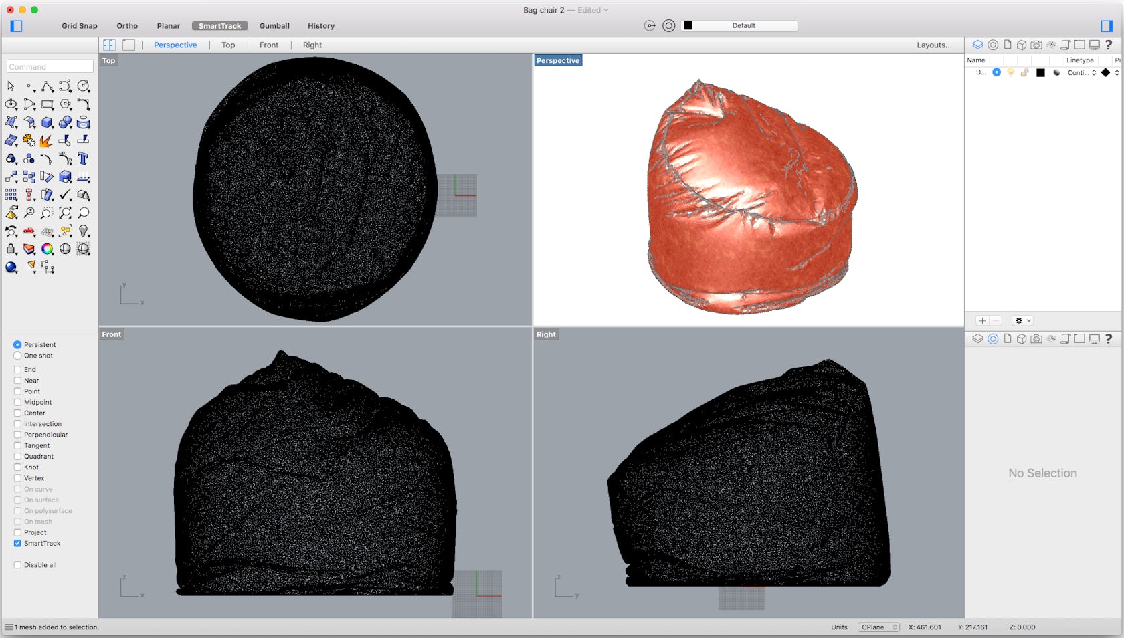Screen dimensions: 1124x638
Task: Select the Text object tool
Action: tap(83, 158)
